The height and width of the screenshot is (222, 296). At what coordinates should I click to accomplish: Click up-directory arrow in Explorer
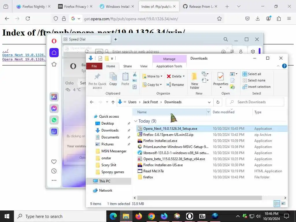point(113,102)
